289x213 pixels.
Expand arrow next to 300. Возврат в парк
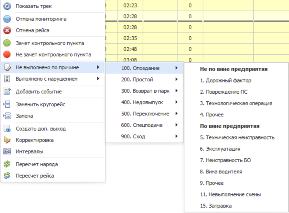(x=177, y=91)
